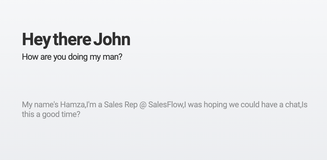Click the "Hey there John" heading
327x160 pixels.
[76, 39]
